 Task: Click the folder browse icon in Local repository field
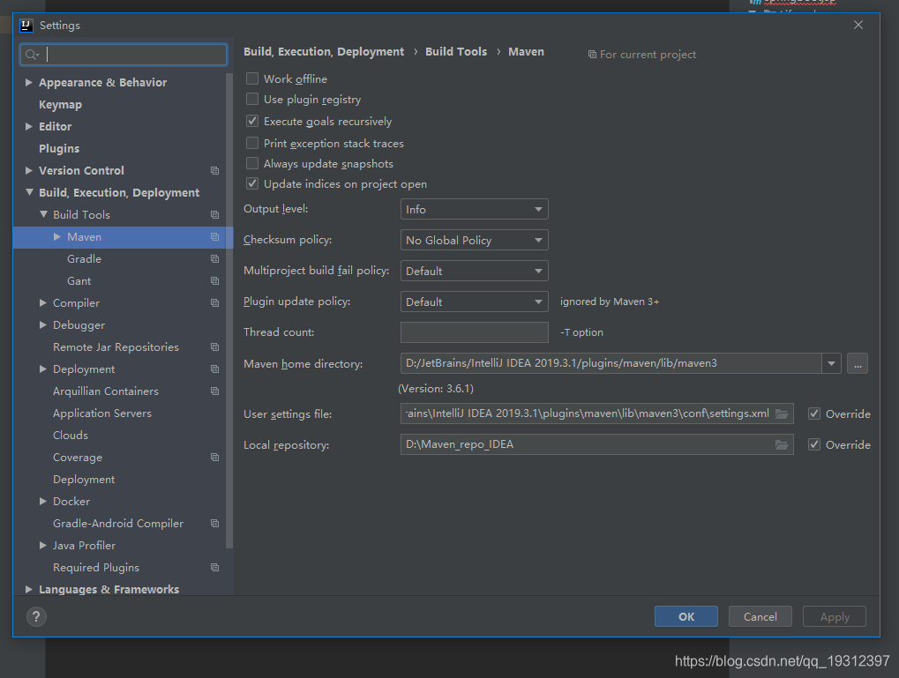(x=782, y=444)
